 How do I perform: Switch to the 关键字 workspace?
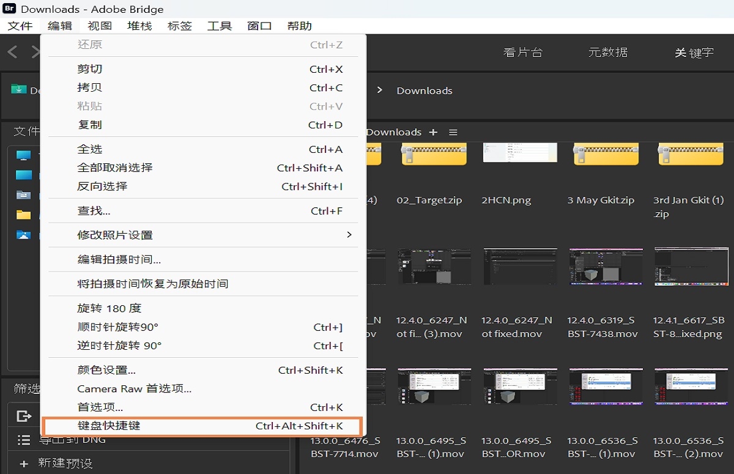(694, 53)
